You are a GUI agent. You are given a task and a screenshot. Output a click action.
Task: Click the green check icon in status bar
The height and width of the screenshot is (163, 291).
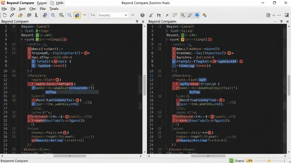(231, 161)
